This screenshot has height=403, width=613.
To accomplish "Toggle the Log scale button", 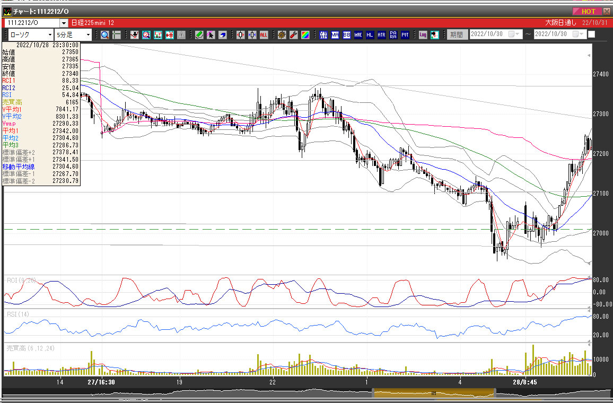I will tap(423, 35).
